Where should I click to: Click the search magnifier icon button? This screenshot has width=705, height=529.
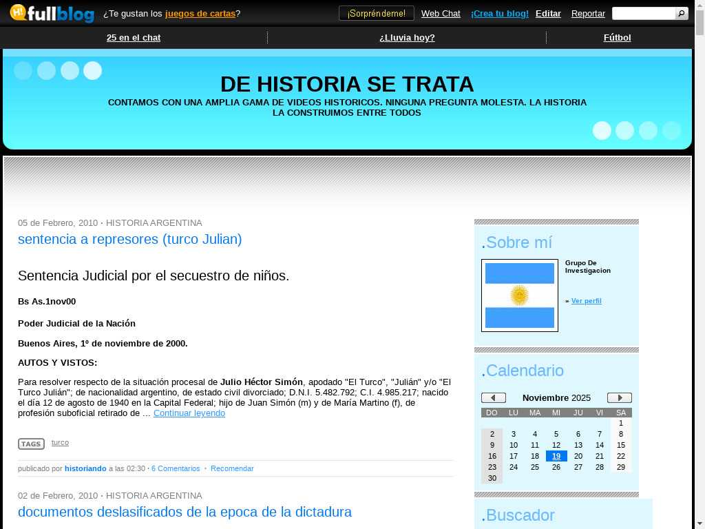[681, 13]
